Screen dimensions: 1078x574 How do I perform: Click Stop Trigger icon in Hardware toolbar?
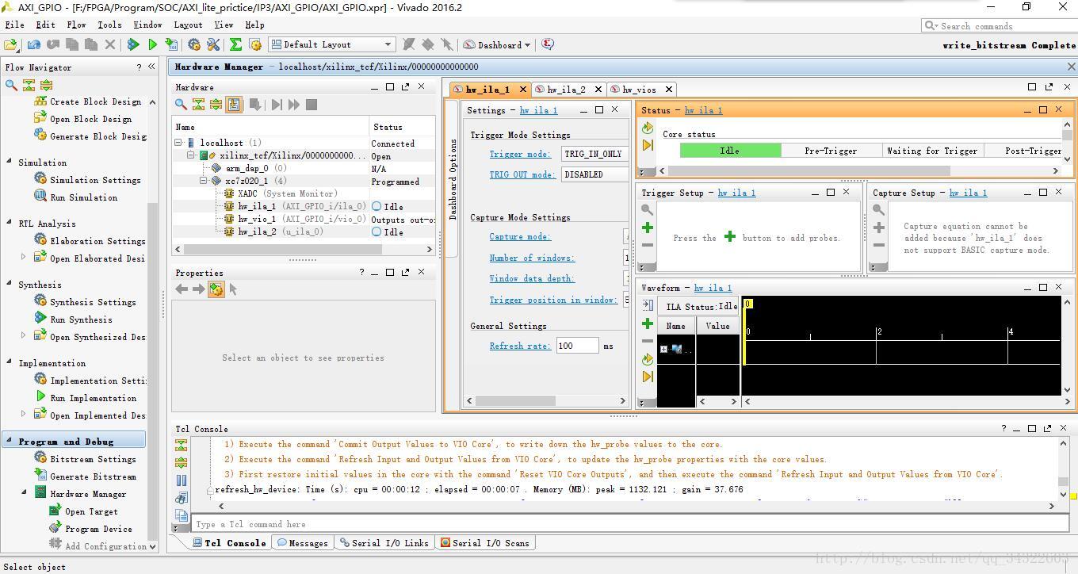[312, 104]
